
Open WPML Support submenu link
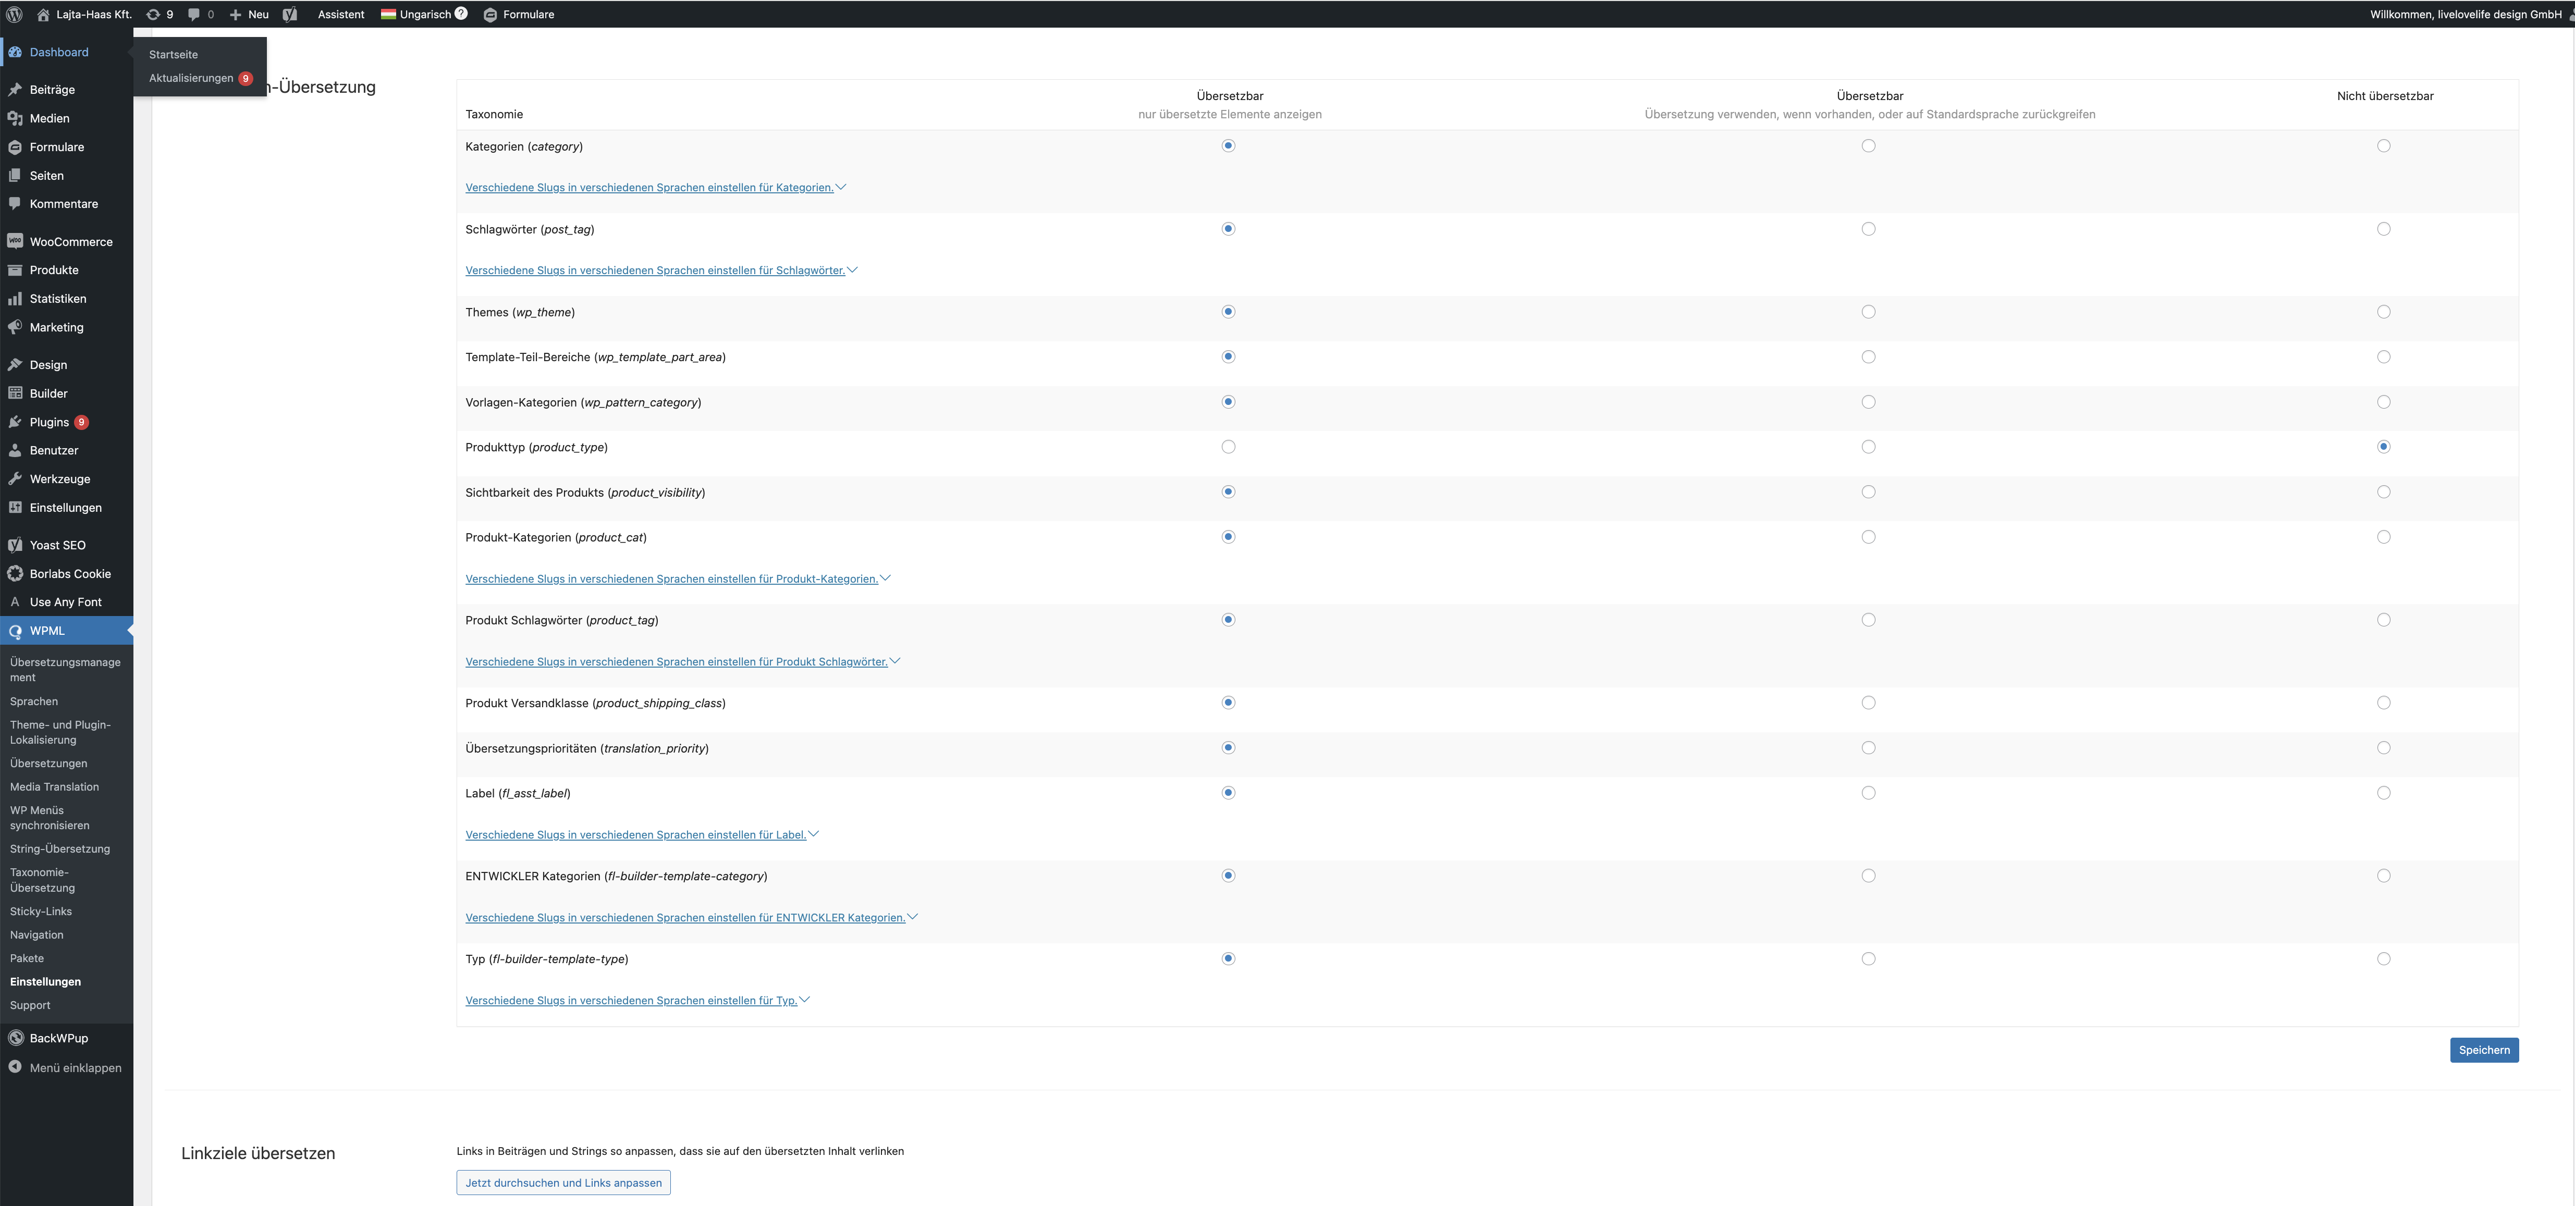[x=30, y=1005]
